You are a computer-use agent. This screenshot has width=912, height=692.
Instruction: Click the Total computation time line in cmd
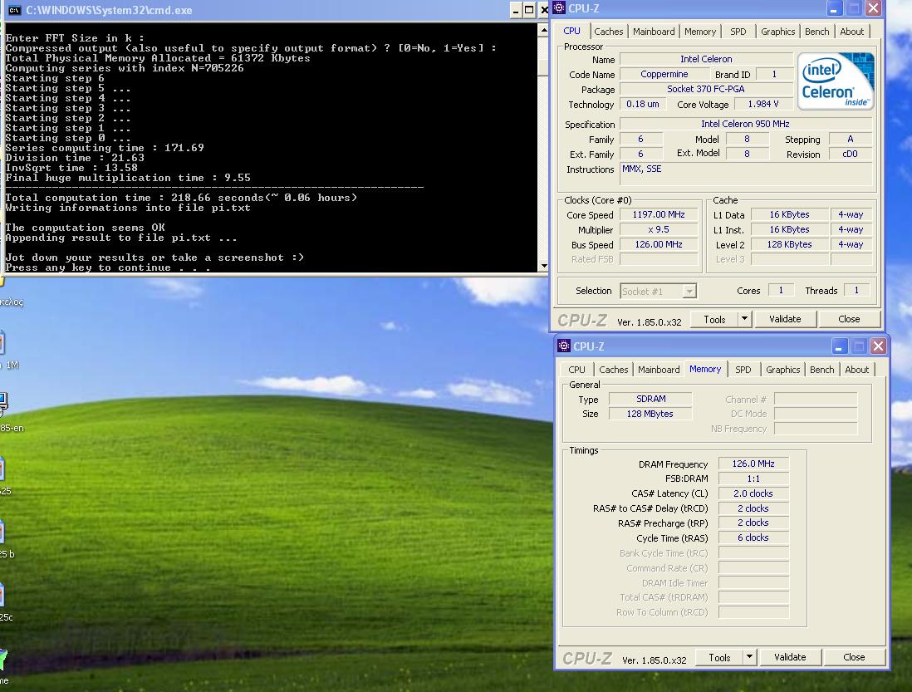coord(181,198)
